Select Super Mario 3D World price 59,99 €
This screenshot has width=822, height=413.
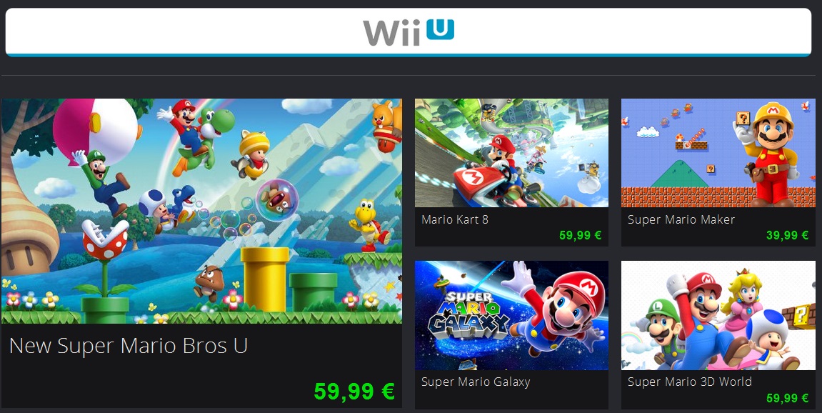(788, 398)
